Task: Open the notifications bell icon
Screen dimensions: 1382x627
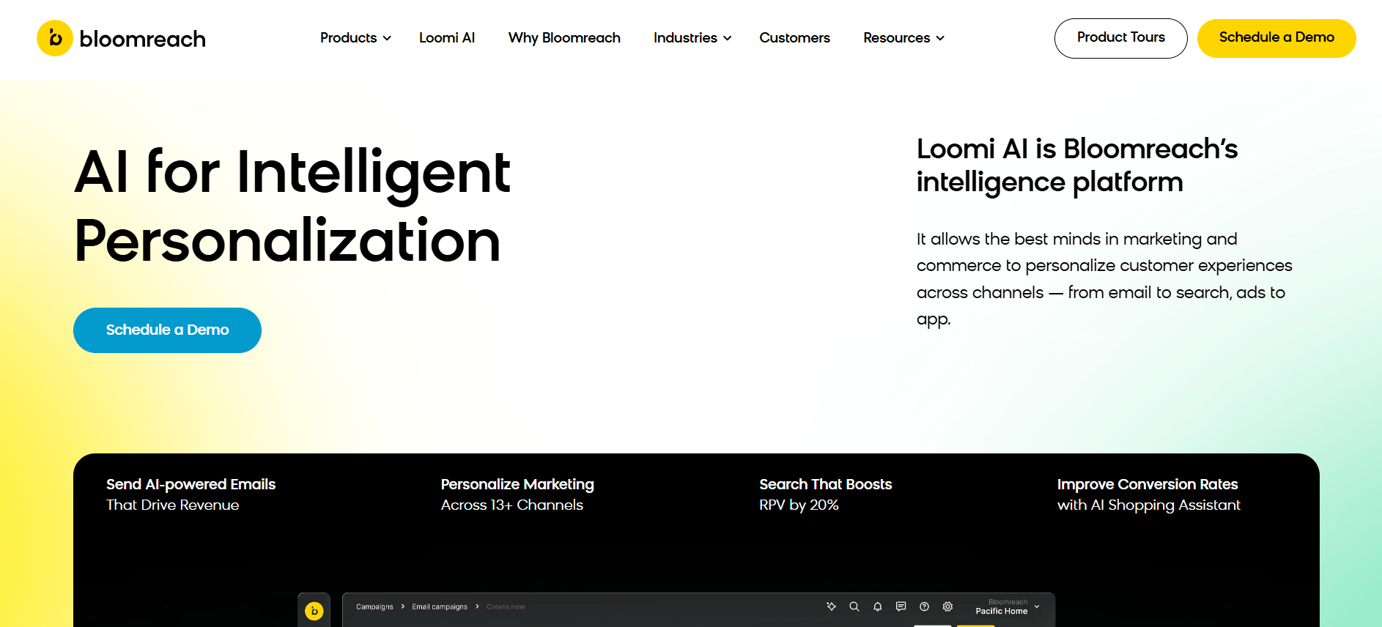Action: (x=878, y=606)
